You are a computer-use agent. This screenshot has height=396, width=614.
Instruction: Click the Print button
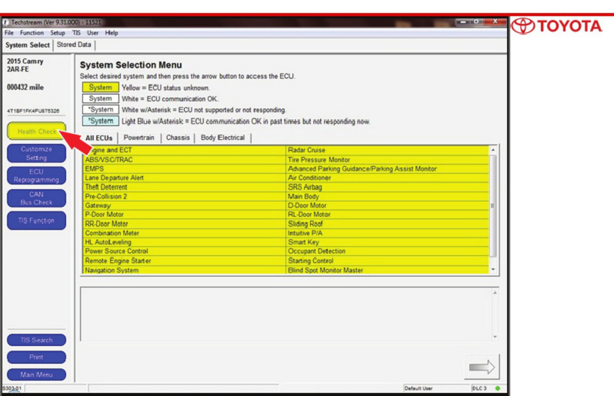(36, 357)
